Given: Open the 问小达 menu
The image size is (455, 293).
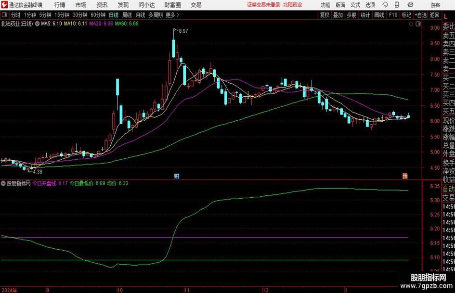Looking at the screenshot, I should pyautogui.click(x=146, y=5).
